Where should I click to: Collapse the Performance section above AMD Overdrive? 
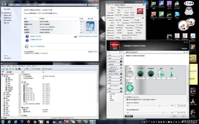point(115,83)
